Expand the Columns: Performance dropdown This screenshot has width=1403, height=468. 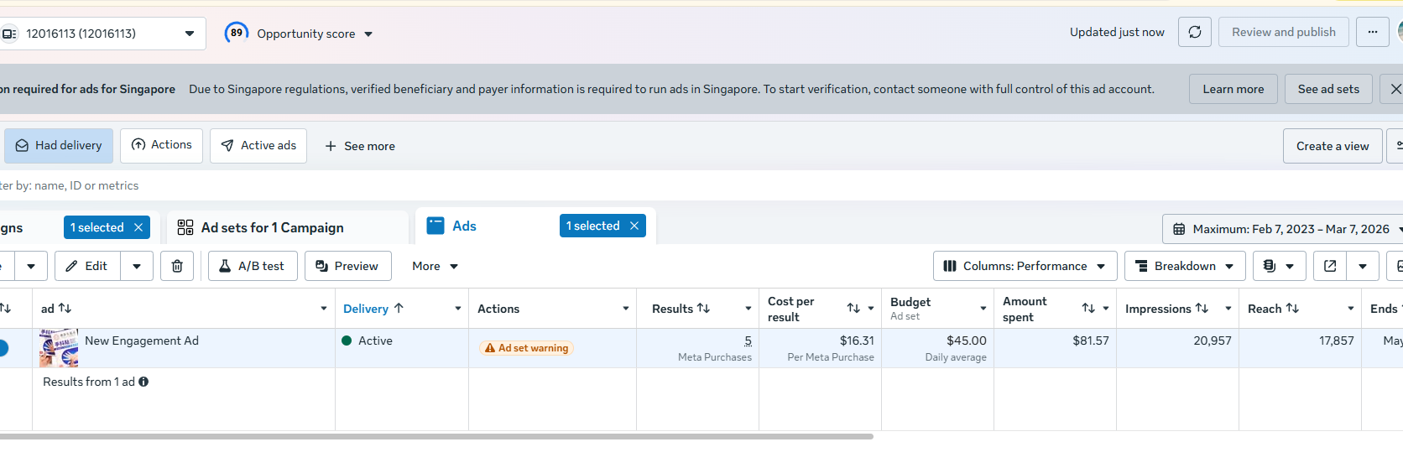pos(1025,266)
